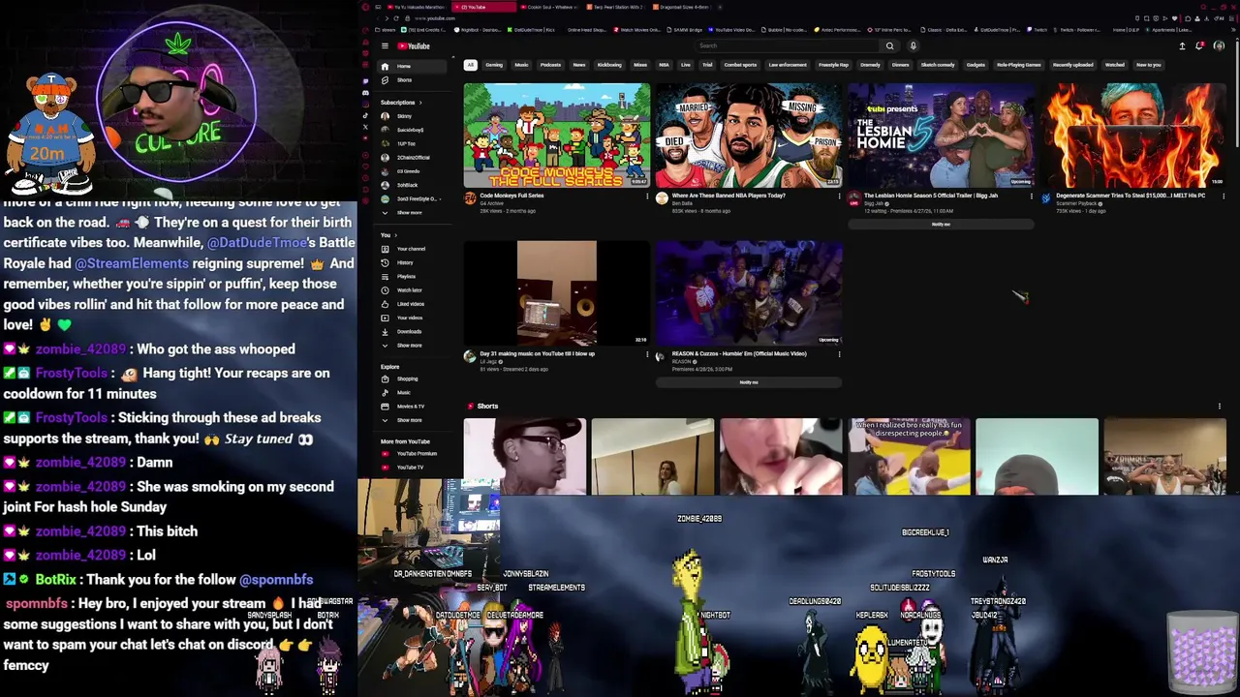Open the Skinny subscription channel
The width and height of the screenshot is (1240, 697).
pyautogui.click(x=414, y=116)
